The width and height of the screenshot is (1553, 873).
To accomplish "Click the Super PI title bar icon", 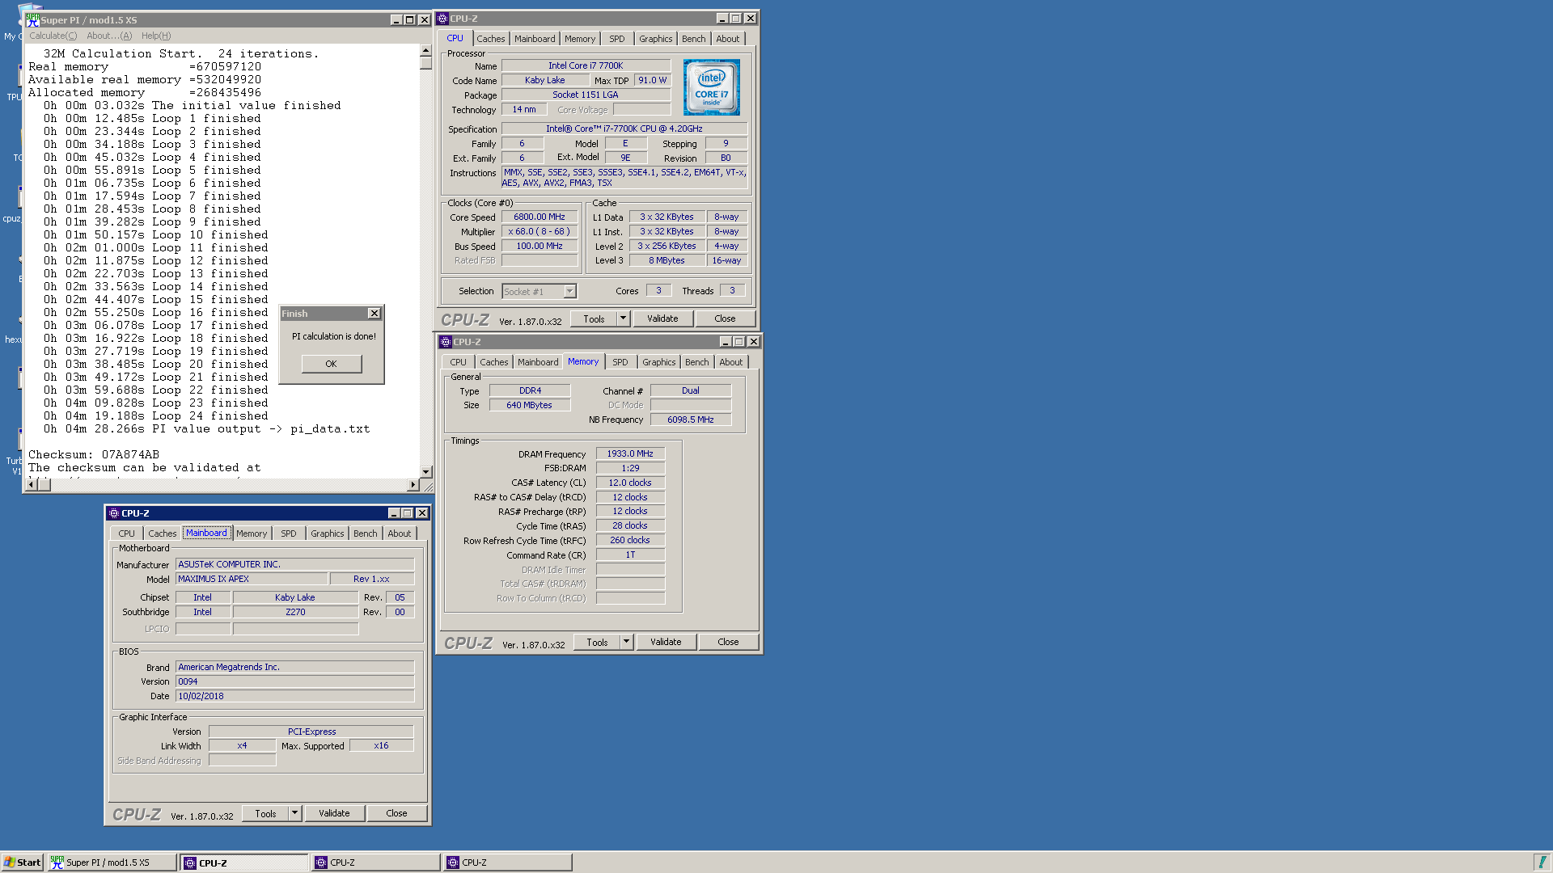I will click(33, 20).
